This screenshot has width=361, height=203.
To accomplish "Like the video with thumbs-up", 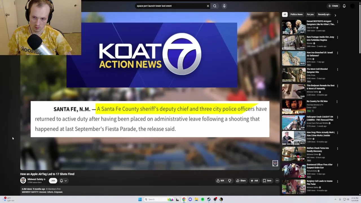I will [220, 181].
